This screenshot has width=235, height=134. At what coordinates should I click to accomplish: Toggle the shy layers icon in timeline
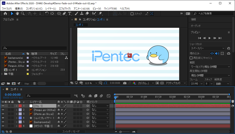coord(90,96)
